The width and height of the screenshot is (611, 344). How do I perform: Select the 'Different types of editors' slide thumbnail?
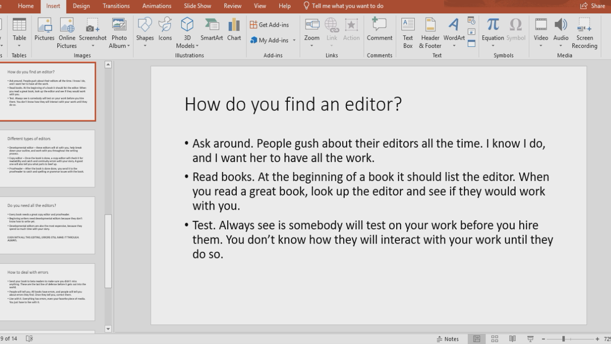48,158
